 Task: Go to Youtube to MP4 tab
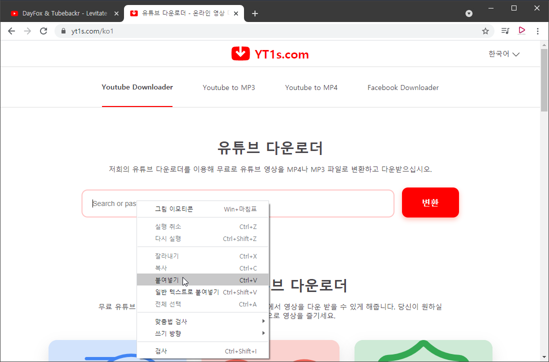coord(311,87)
